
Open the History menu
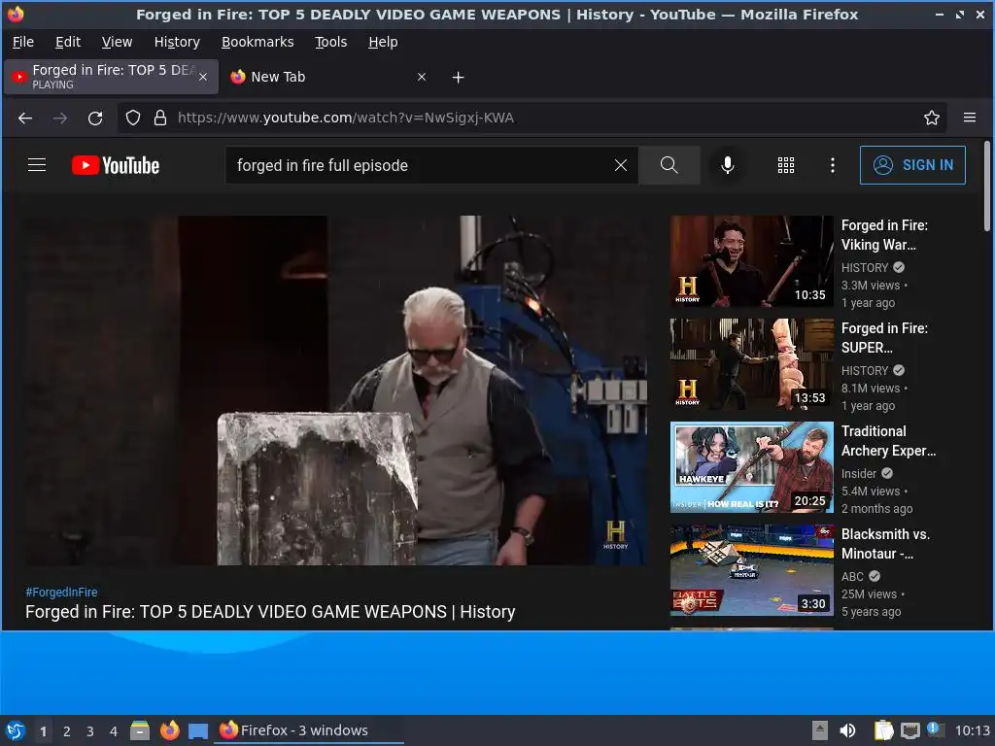tap(177, 42)
